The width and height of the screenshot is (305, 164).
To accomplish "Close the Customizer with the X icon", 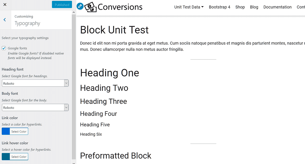I will pos(5,5).
